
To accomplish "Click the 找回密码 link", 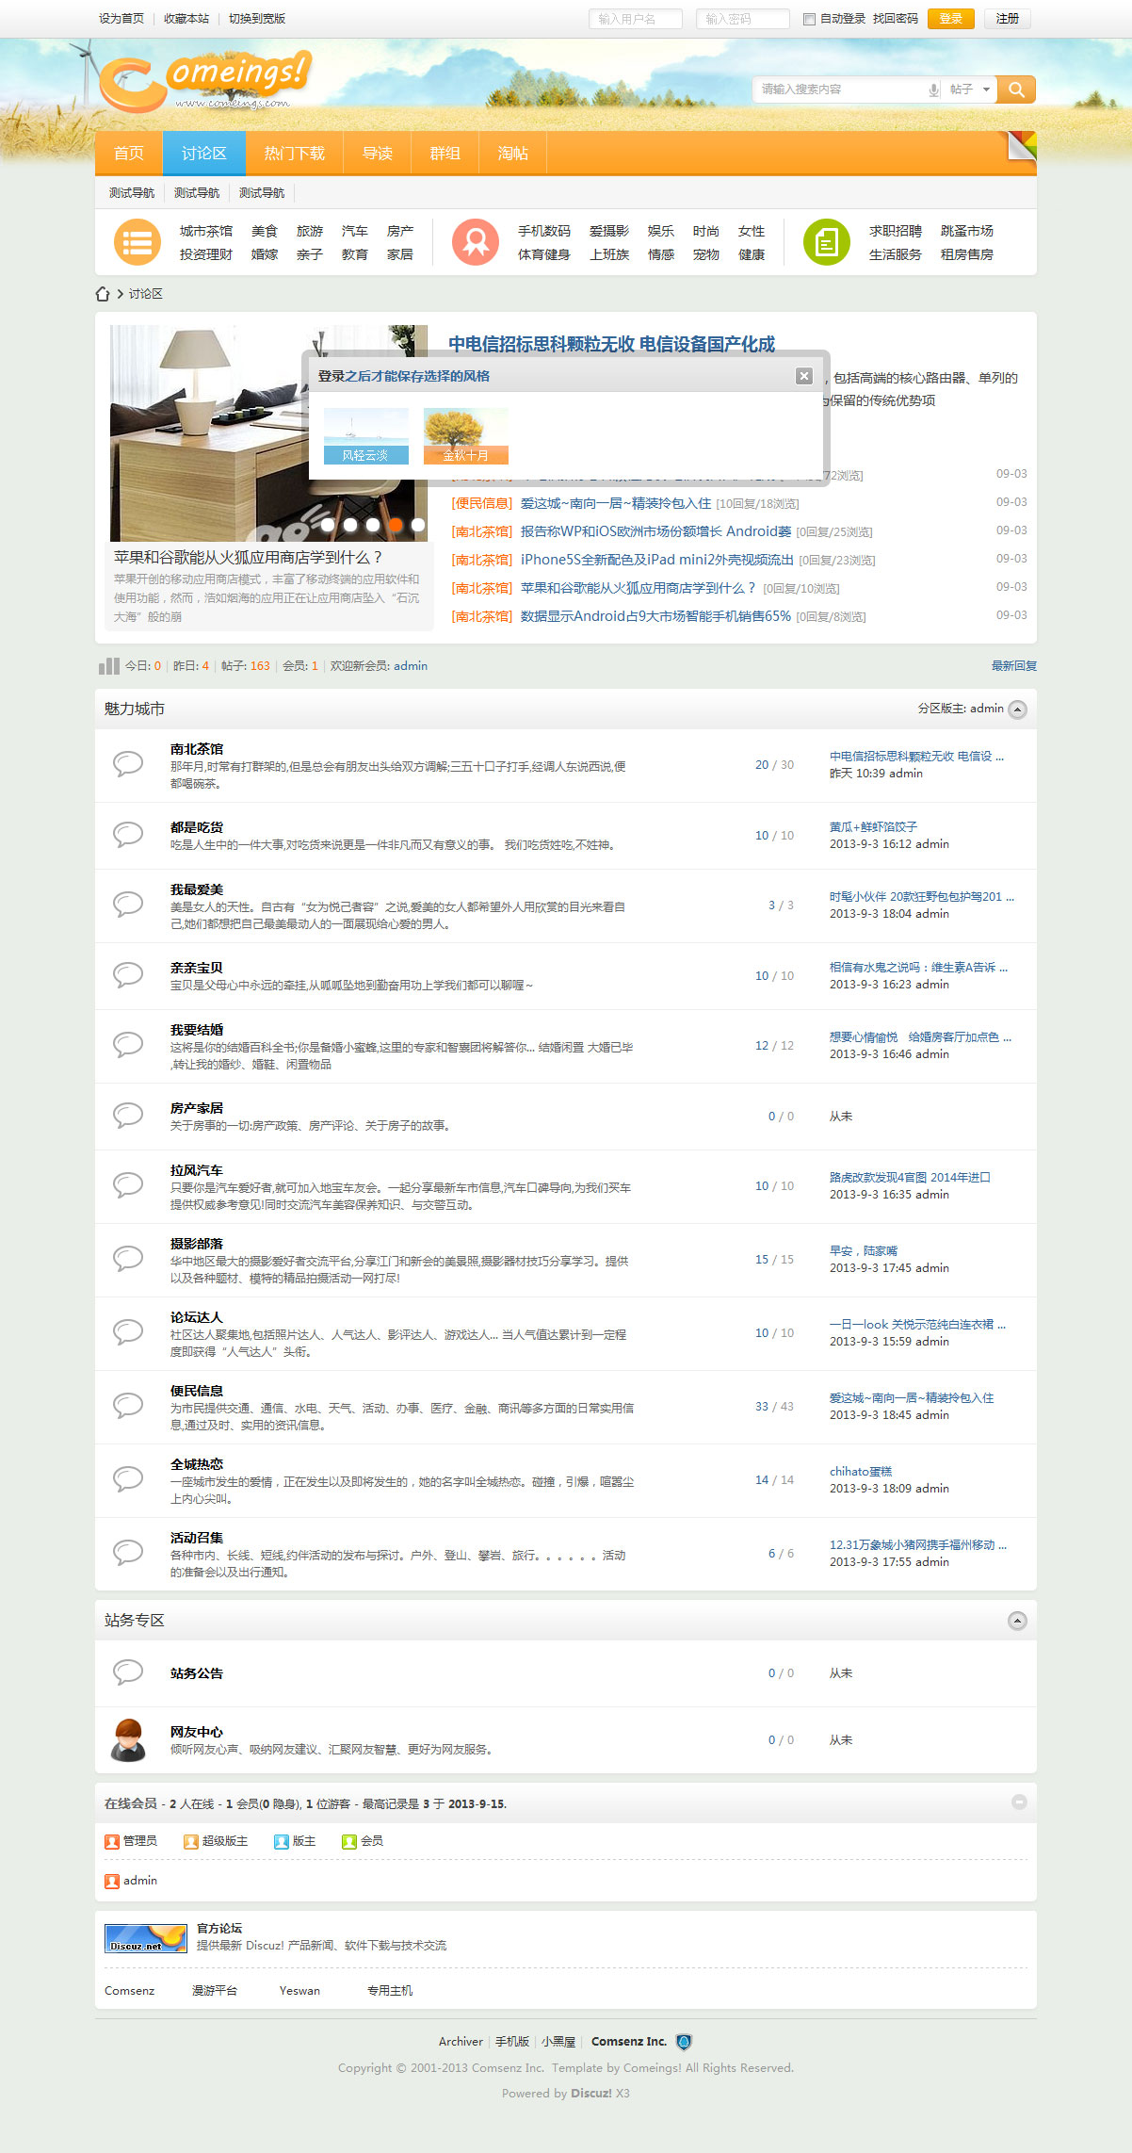I will (x=895, y=19).
